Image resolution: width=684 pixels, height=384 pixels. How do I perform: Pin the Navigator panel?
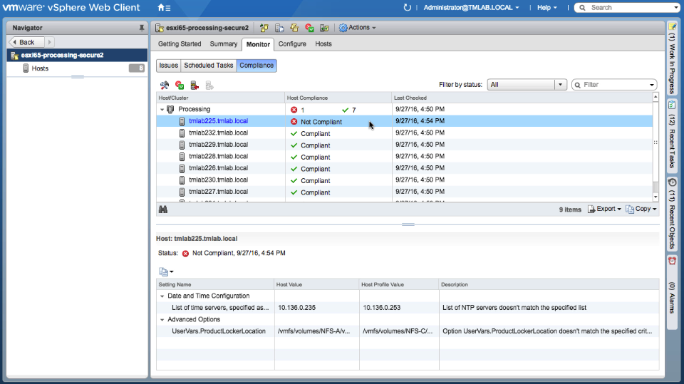point(141,28)
